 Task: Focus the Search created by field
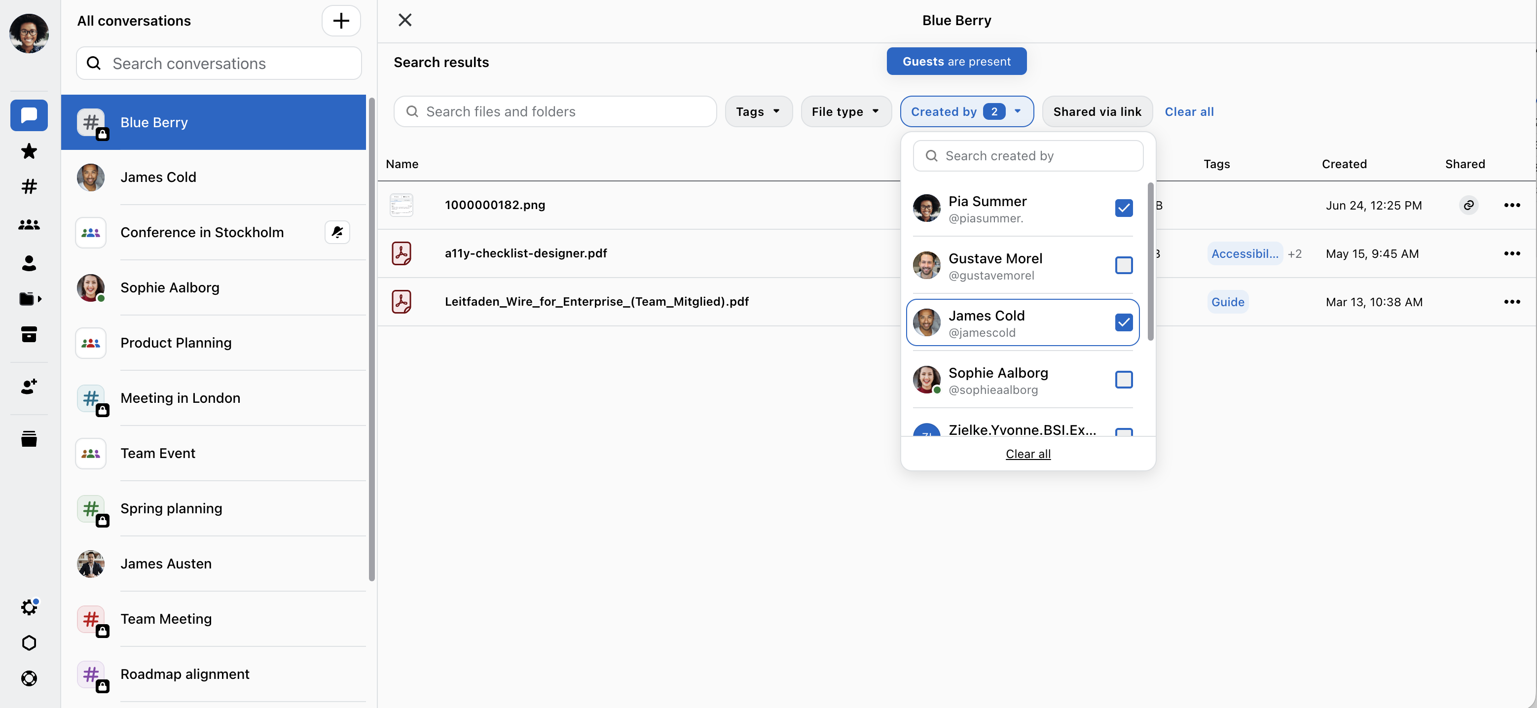[1028, 156]
